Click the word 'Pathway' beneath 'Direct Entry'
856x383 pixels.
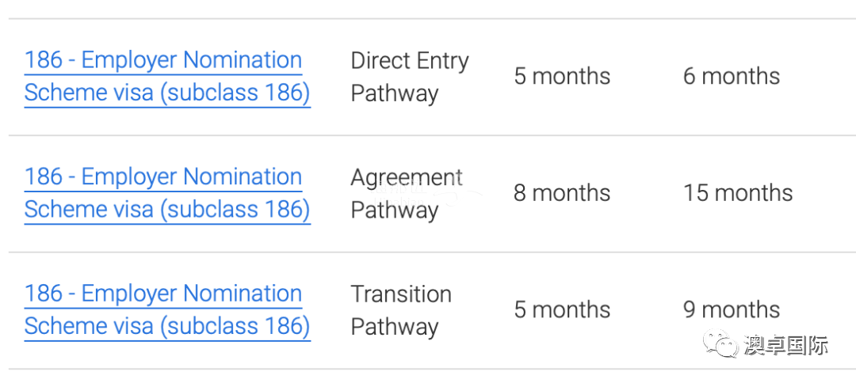tap(394, 93)
